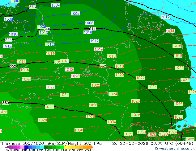Click the legend value 486
The height and width of the screenshot is (151, 196).
pyautogui.click(x=16, y=150)
